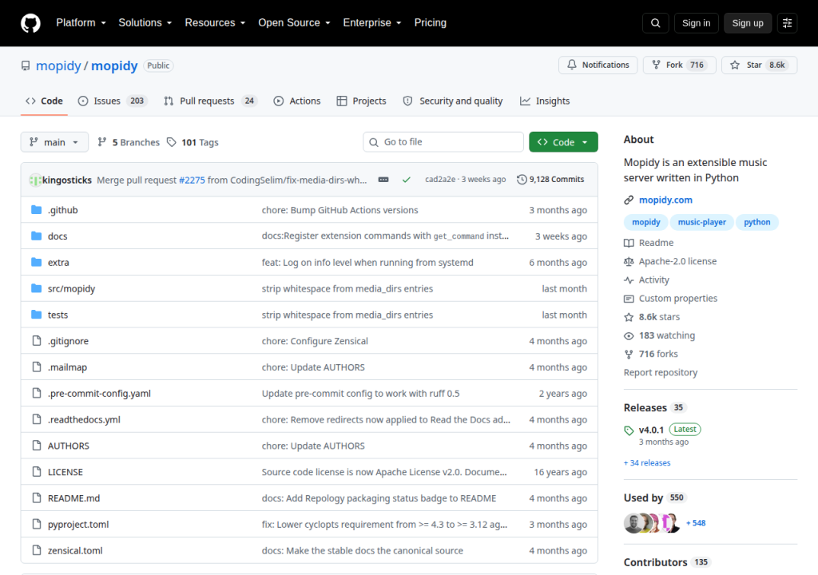Viewport: 818px width, 575px height.
Task: Expand the Open Source dropdown
Action: 294,23
